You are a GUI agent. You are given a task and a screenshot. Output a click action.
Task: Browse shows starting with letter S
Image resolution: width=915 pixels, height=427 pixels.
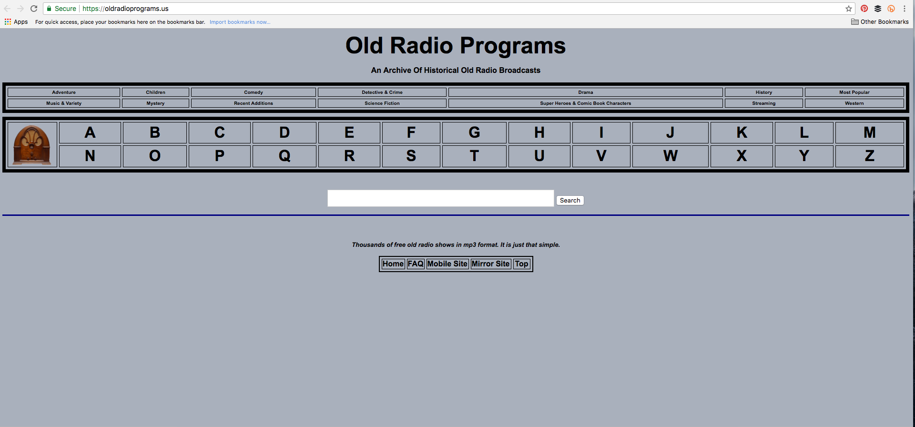click(x=411, y=156)
